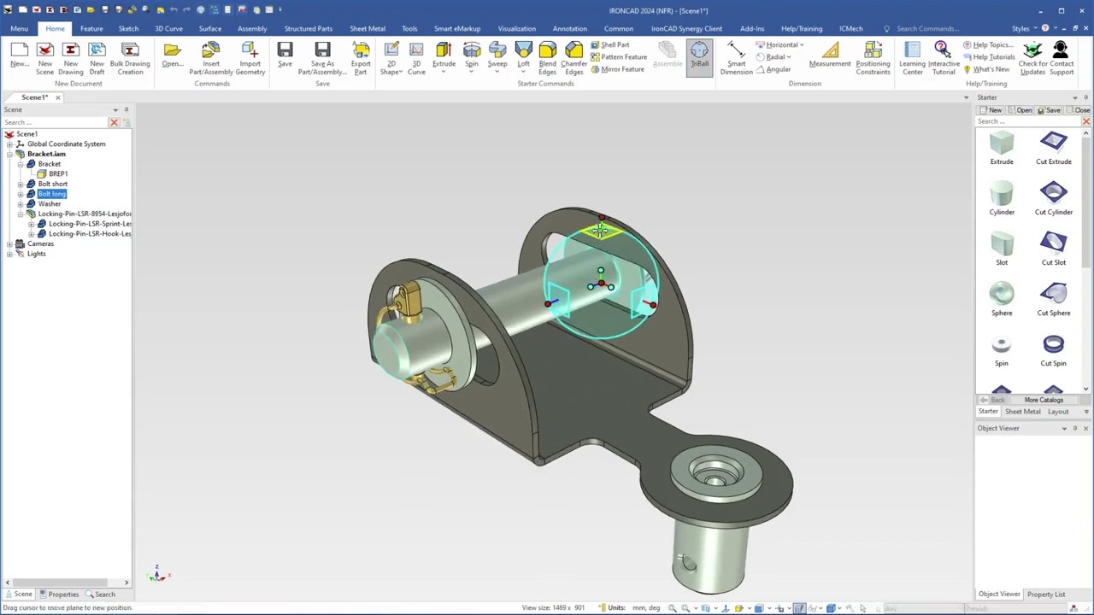Select BREP1 in the scene tree
This screenshot has height=615, width=1094.
coord(58,173)
